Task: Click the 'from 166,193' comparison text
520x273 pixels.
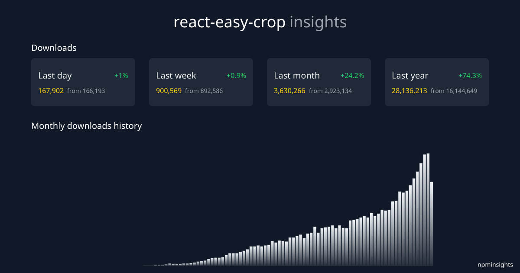Action: click(x=86, y=91)
